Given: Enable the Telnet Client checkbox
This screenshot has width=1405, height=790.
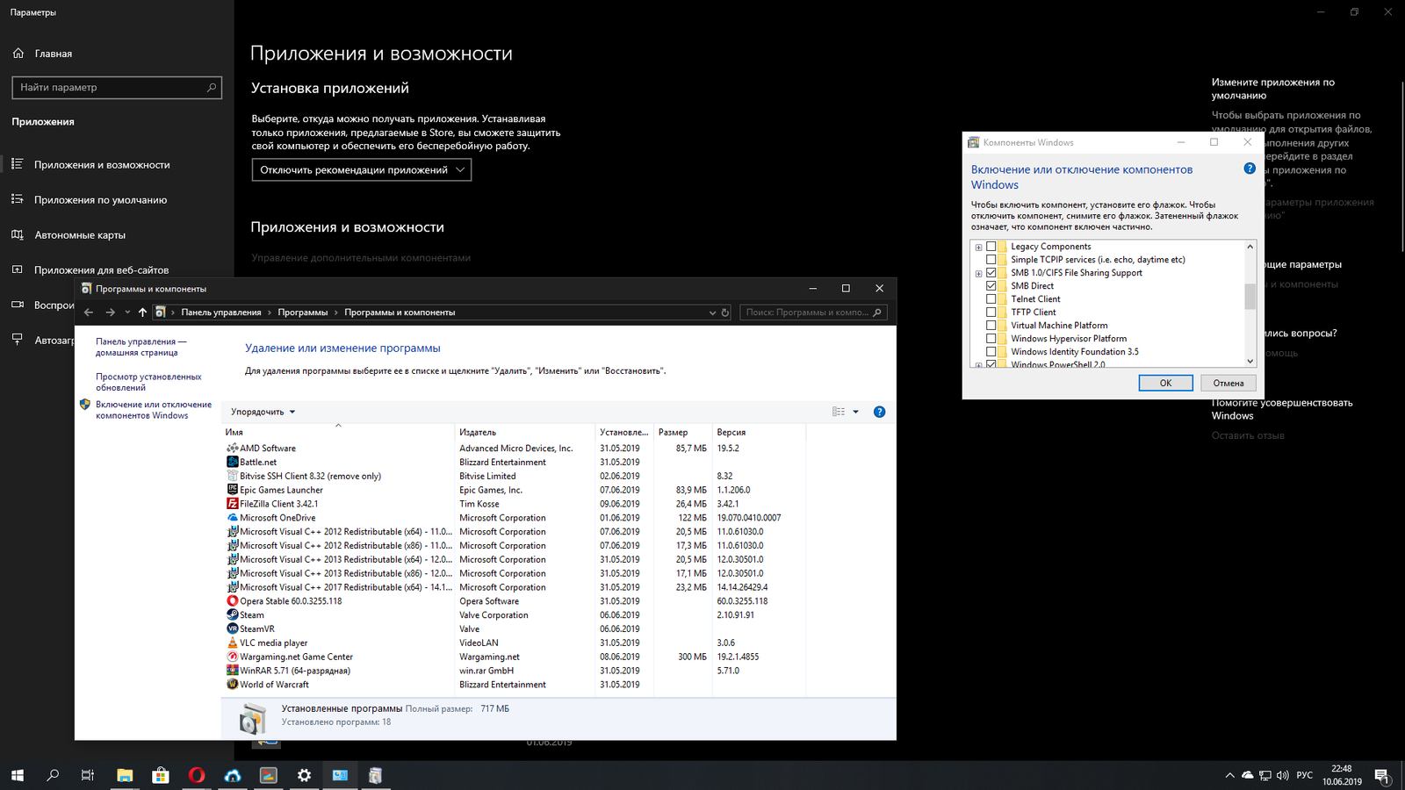Looking at the screenshot, I should pyautogui.click(x=991, y=299).
